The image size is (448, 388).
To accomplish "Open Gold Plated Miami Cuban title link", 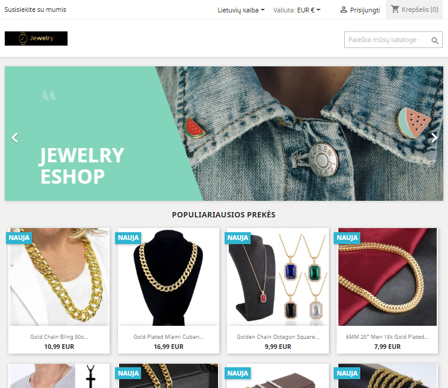I will click(168, 337).
